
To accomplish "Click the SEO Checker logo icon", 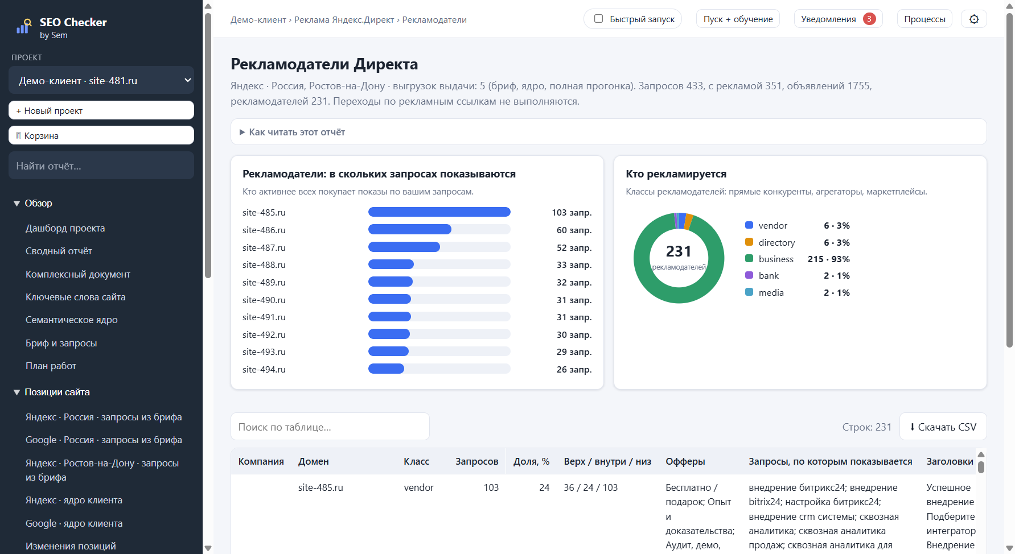I will 23,26.
